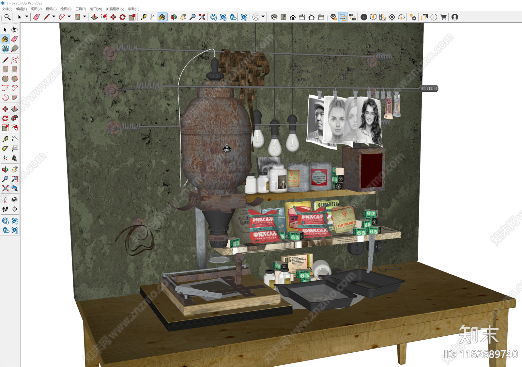Screen dimensions: 522x367
Task: Select the Dimension tool
Action: (15, 139)
